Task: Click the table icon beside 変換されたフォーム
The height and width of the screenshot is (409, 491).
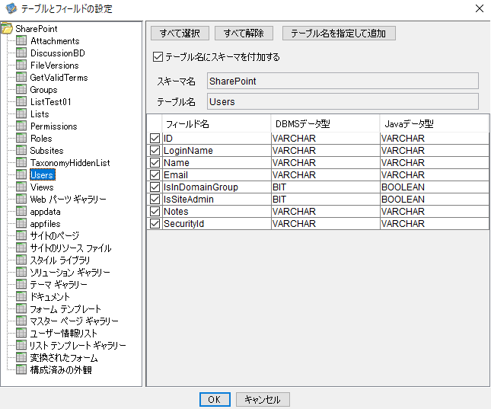Action: (21, 357)
